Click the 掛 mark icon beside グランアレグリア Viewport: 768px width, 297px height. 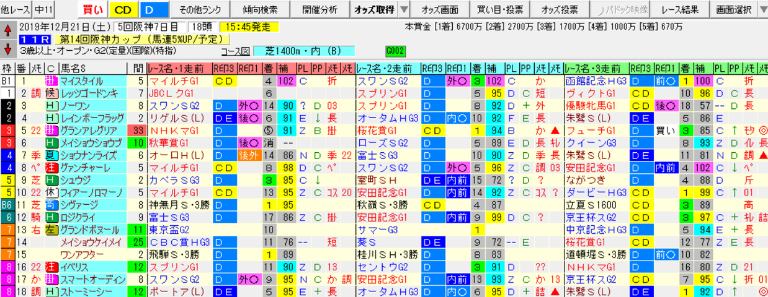[x=52, y=130]
